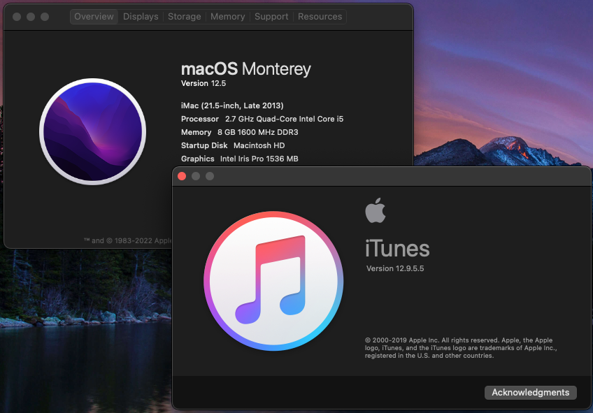Click the iTunes music note icon

pyautogui.click(x=273, y=281)
